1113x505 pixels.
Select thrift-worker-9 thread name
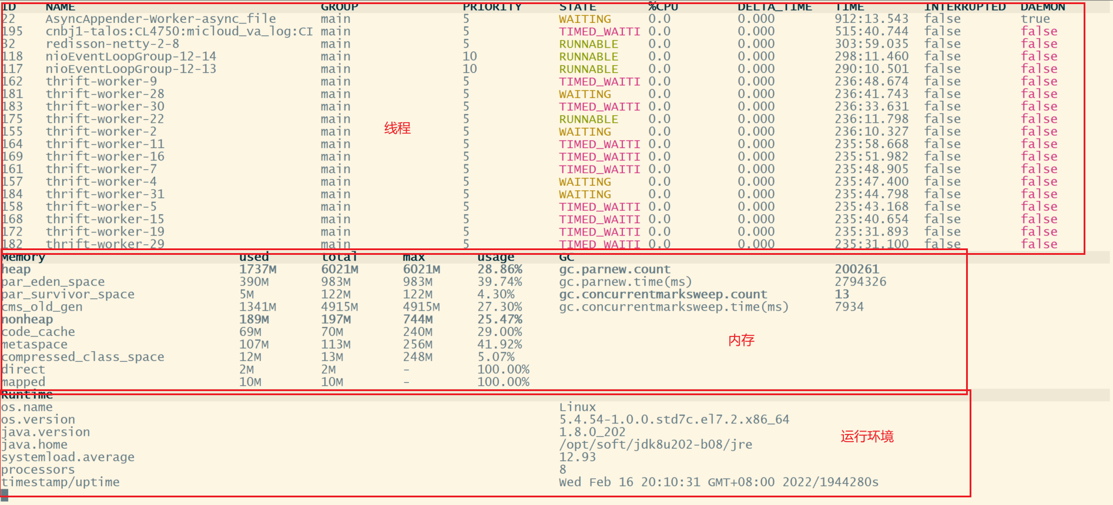(101, 82)
